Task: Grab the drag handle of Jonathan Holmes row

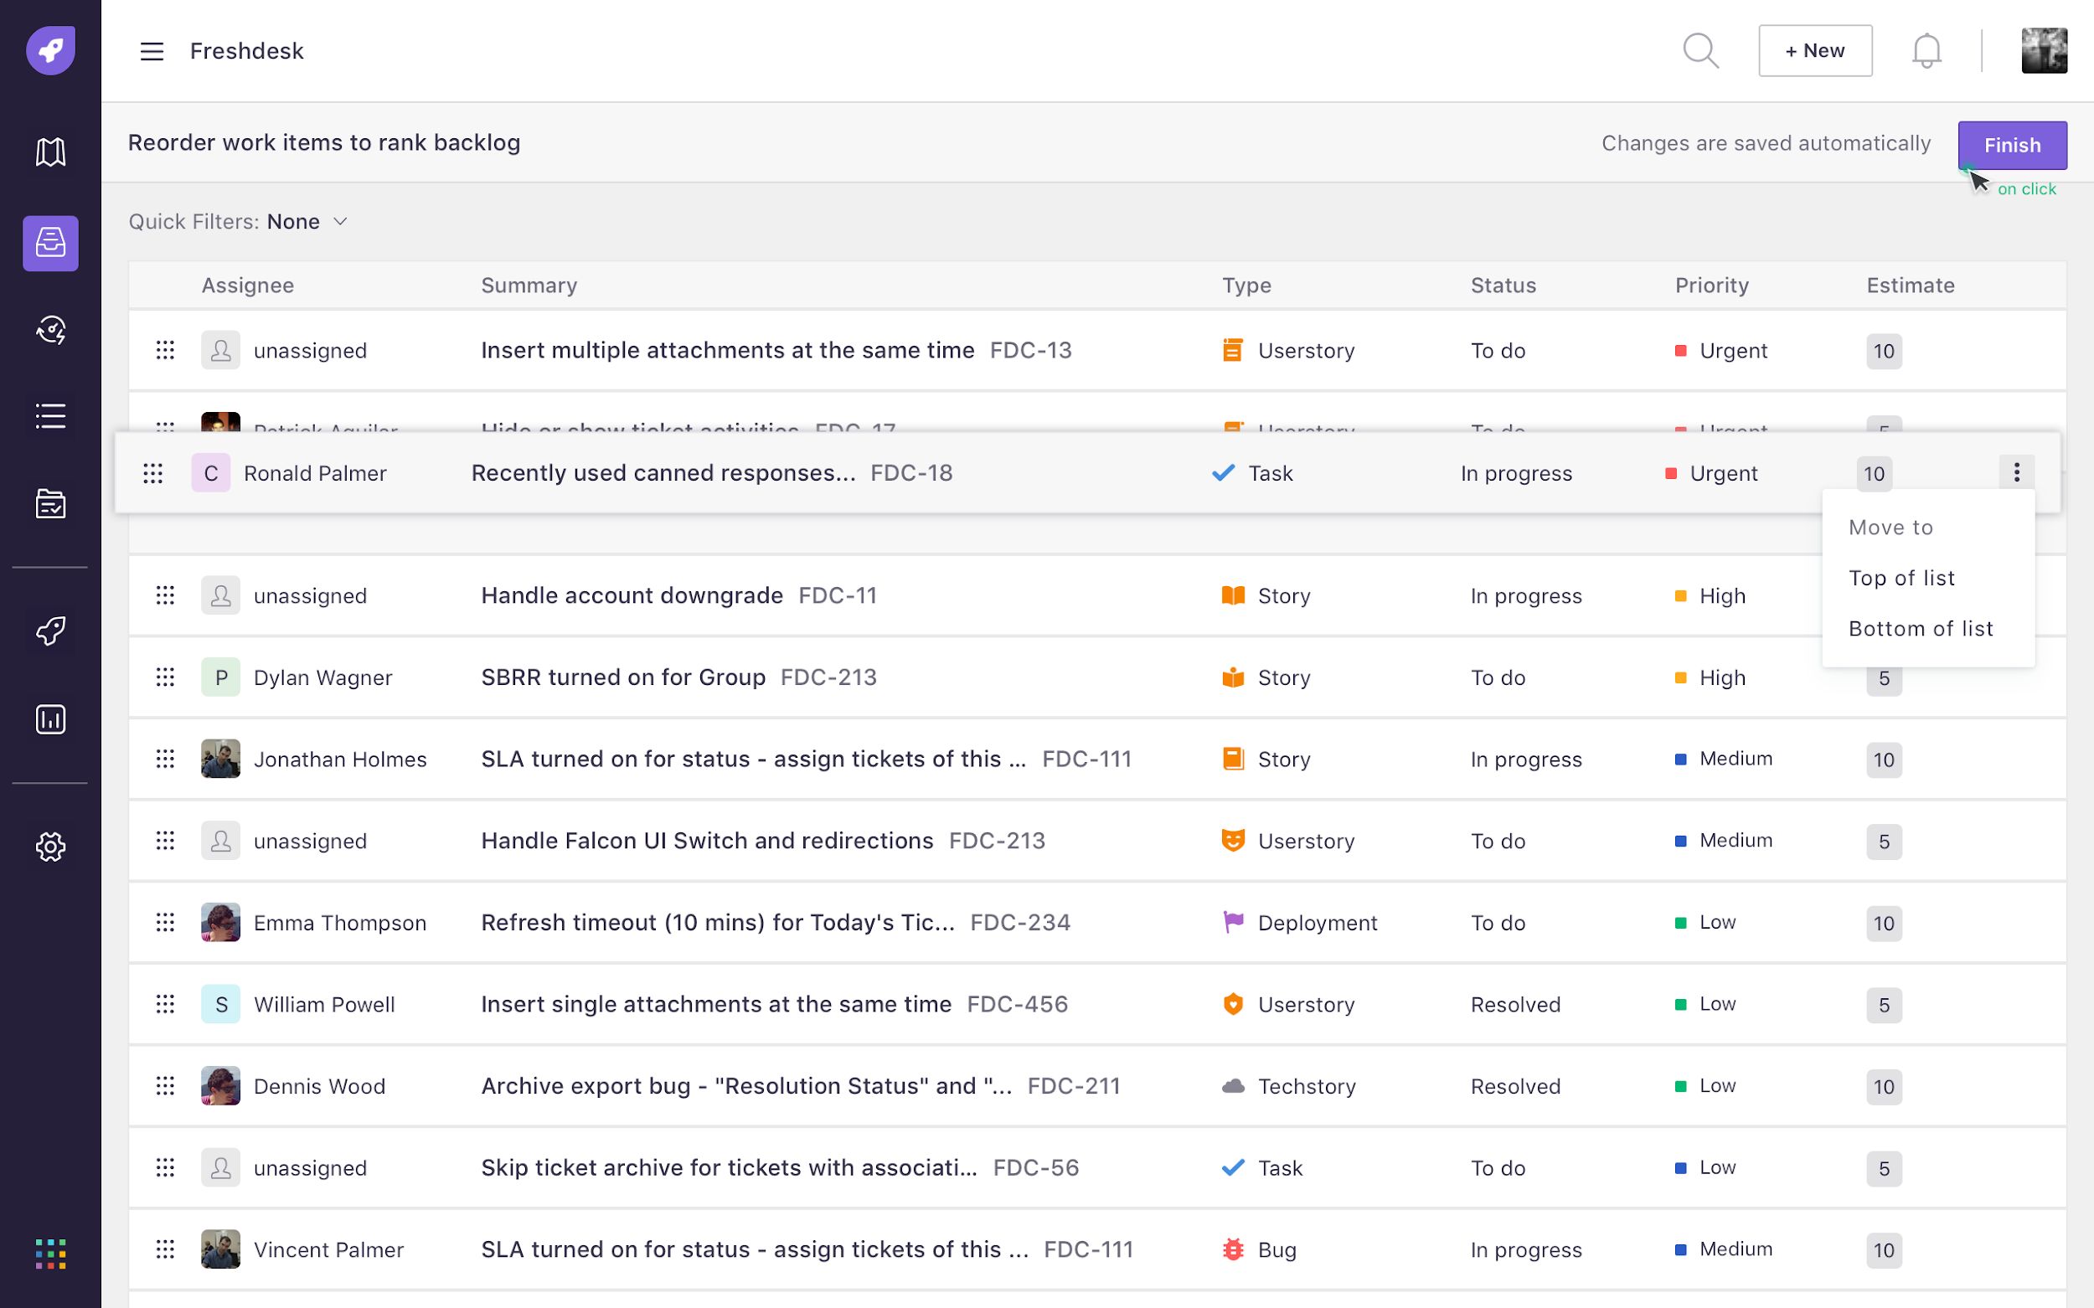Action: click(165, 759)
